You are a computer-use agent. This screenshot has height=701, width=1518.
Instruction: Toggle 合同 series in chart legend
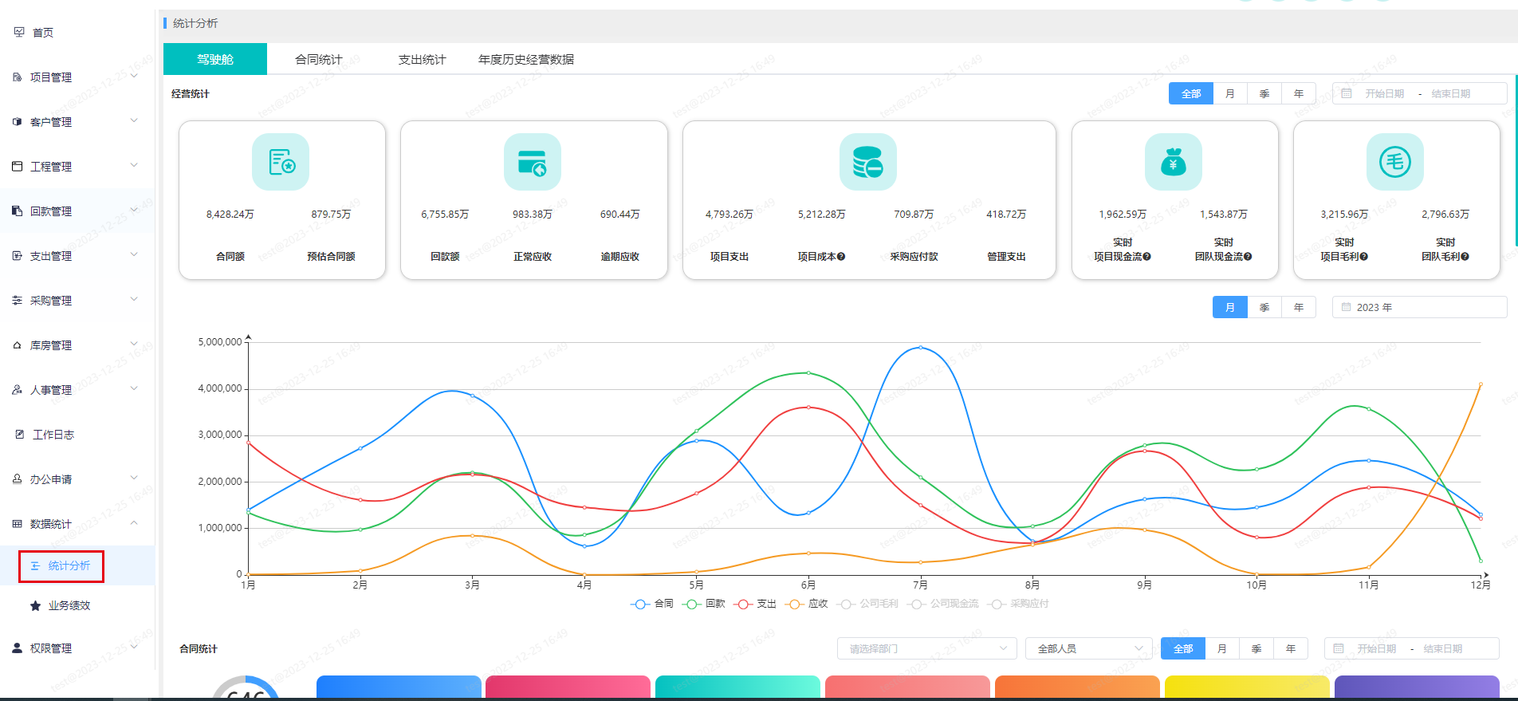[x=652, y=604]
